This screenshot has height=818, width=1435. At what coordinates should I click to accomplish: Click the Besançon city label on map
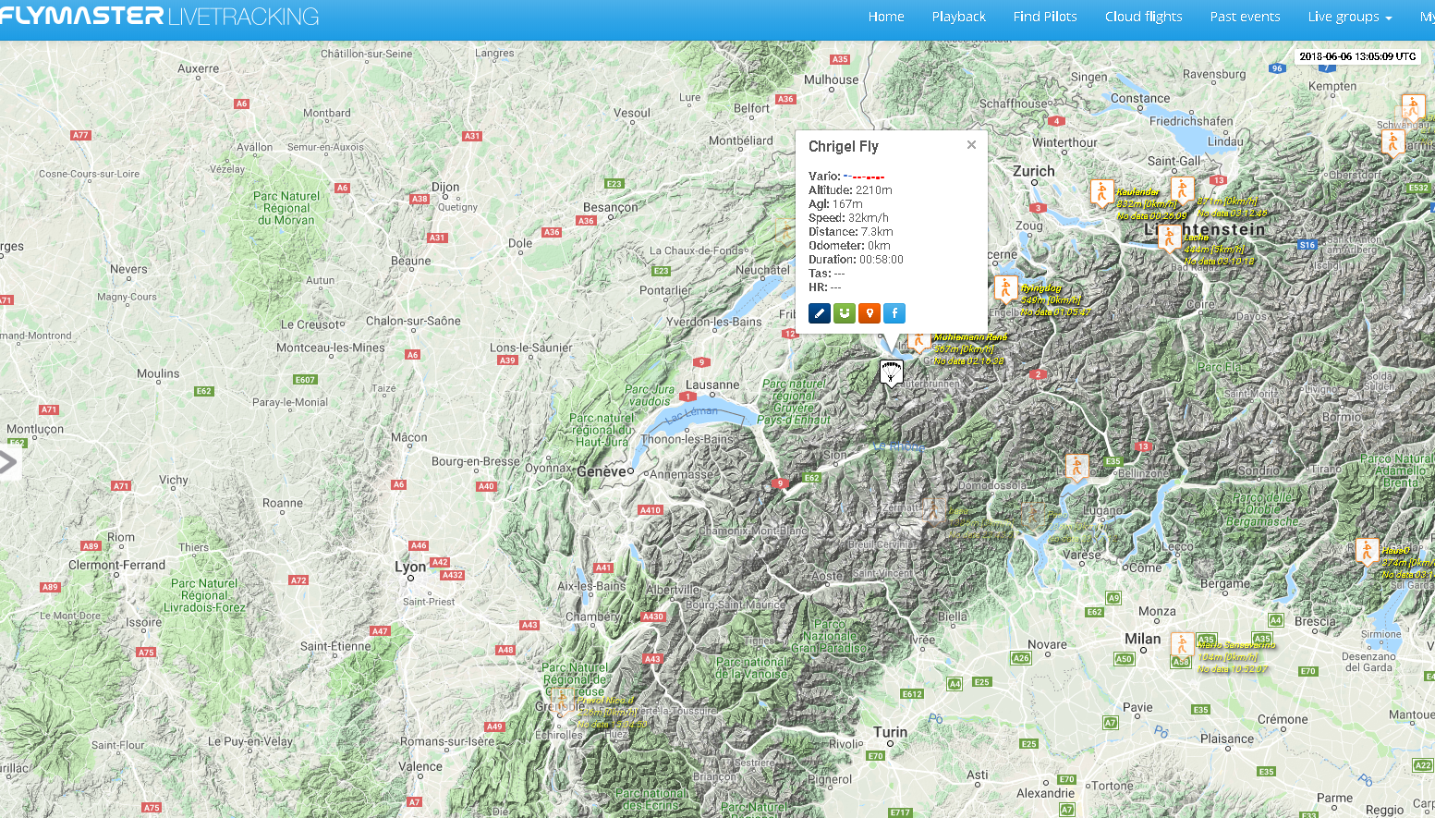[x=611, y=208]
